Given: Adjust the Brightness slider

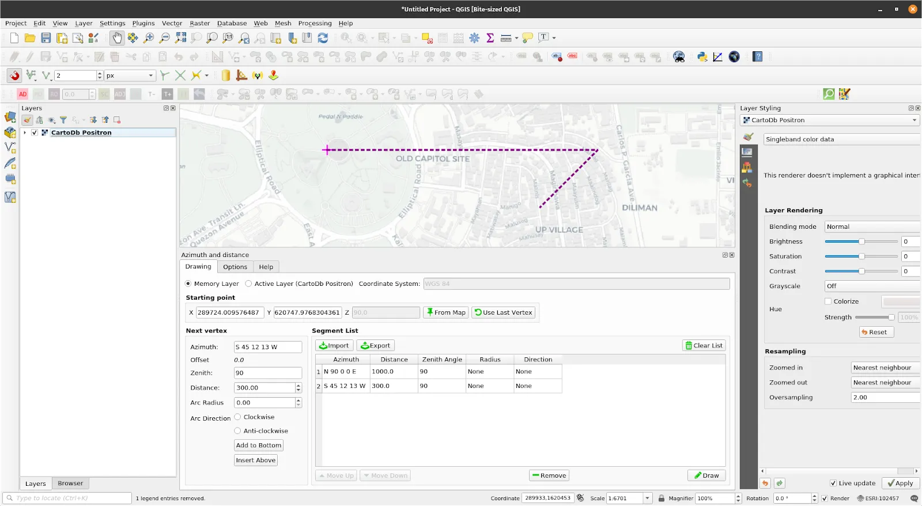Looking at the screenshot, I should (861, 241).
